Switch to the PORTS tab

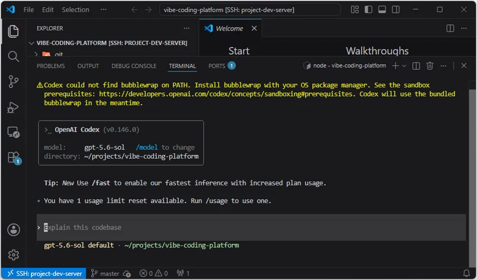(222, 66)
